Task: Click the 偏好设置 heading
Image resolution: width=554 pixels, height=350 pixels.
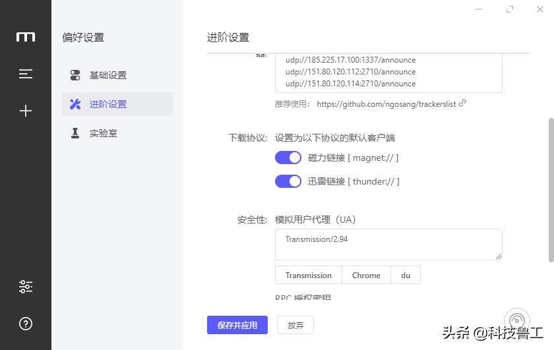Action: coord(83,37)
